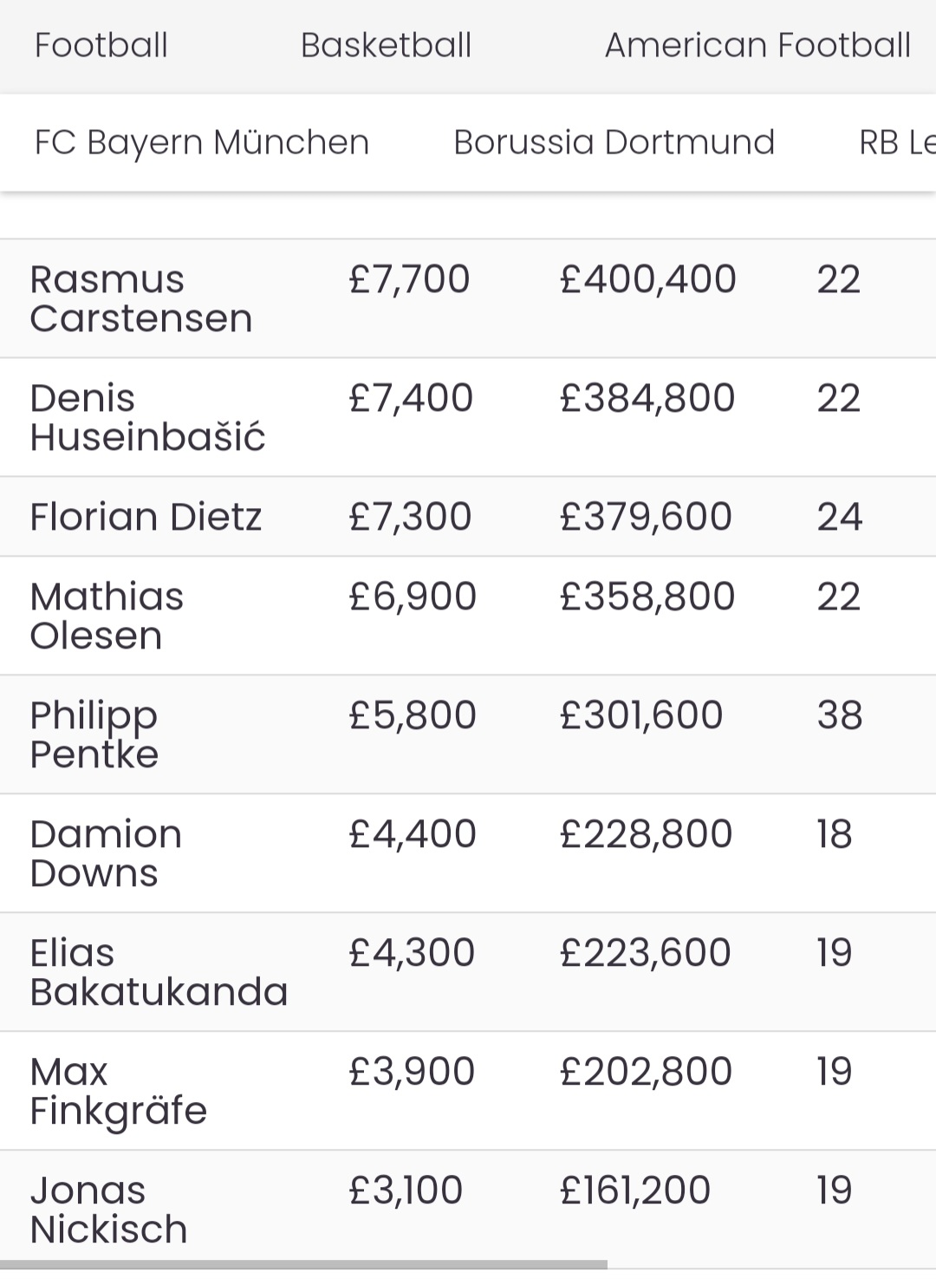Viewport: 936px width, 1279px height.
Task: Click player name Rasmus Carstensen
Action: (141, 299)
